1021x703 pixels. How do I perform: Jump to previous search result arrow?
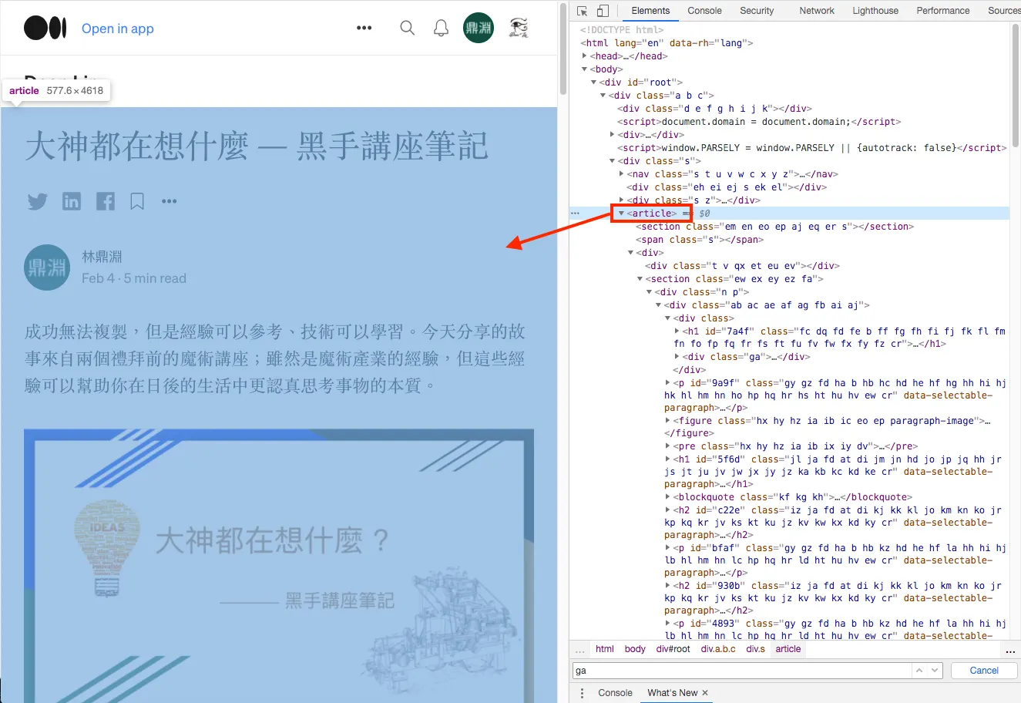[x=919, y=671]
